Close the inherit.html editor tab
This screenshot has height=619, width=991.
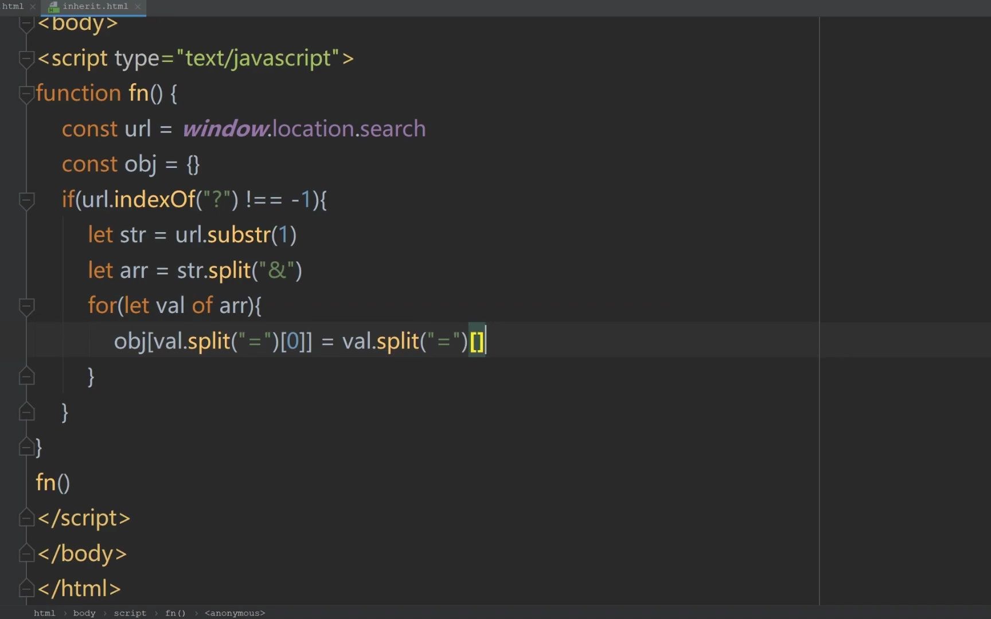click(138, 6)
